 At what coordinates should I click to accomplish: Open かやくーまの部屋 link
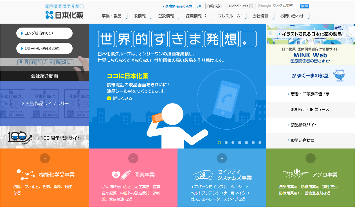pos(311,76)
